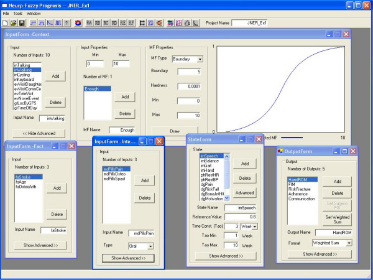Click Show Advanced in InputForm Fact

40,245
